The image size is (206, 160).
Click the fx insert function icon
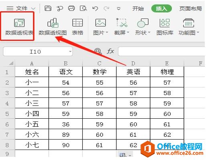110,51
